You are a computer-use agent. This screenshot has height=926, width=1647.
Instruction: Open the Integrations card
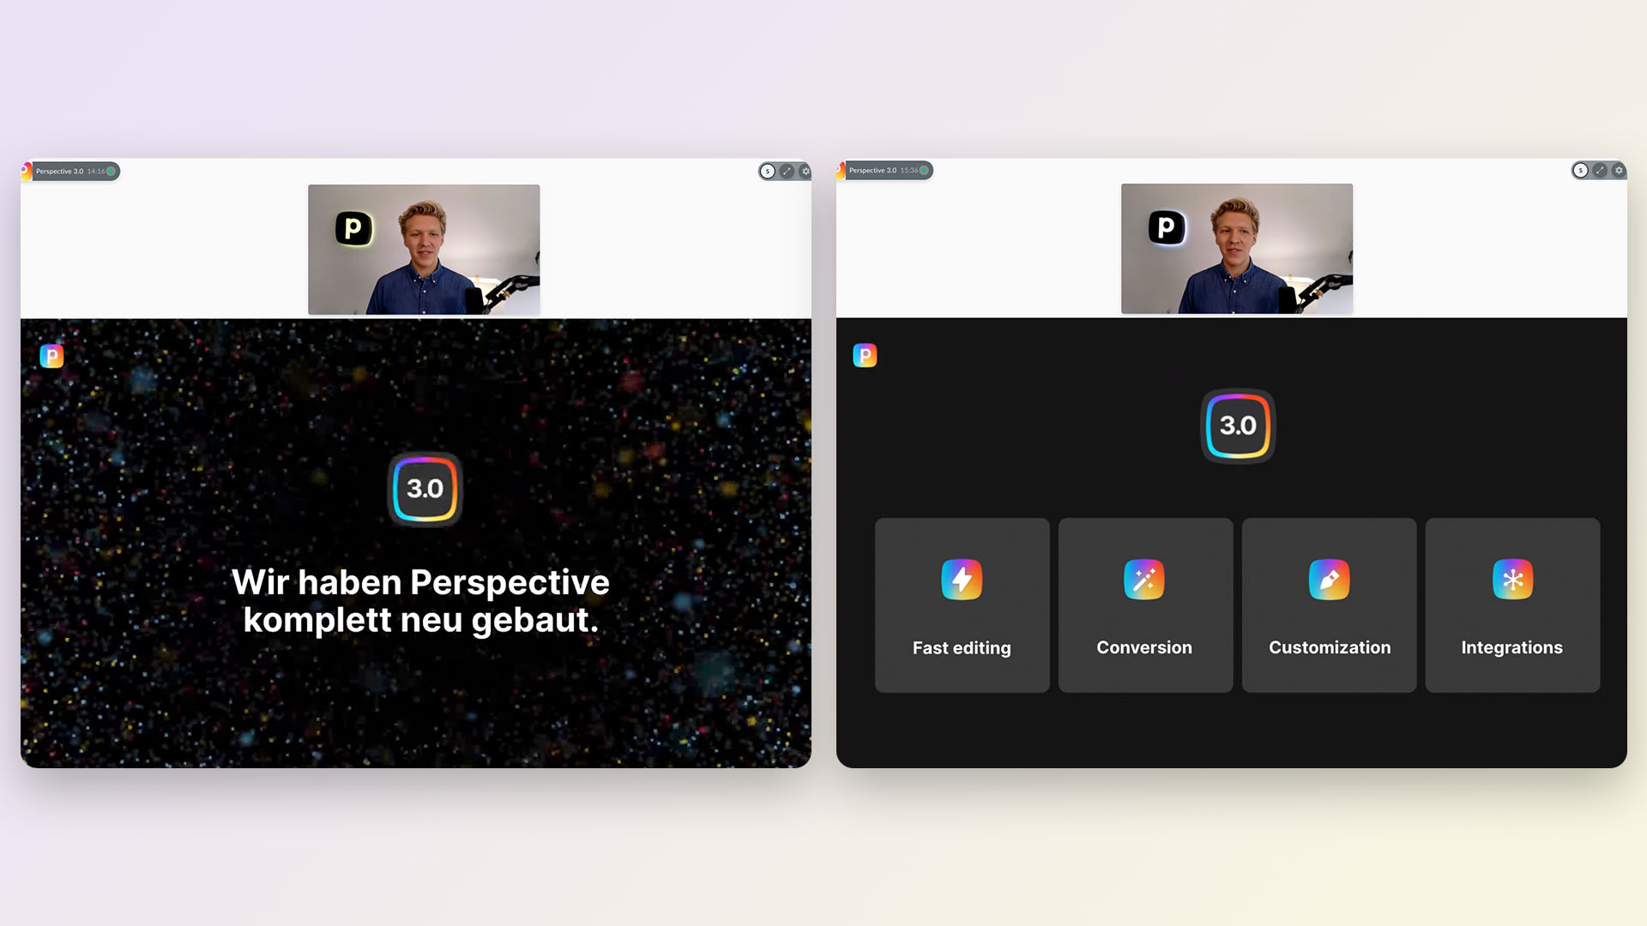tap(1513, 605)
